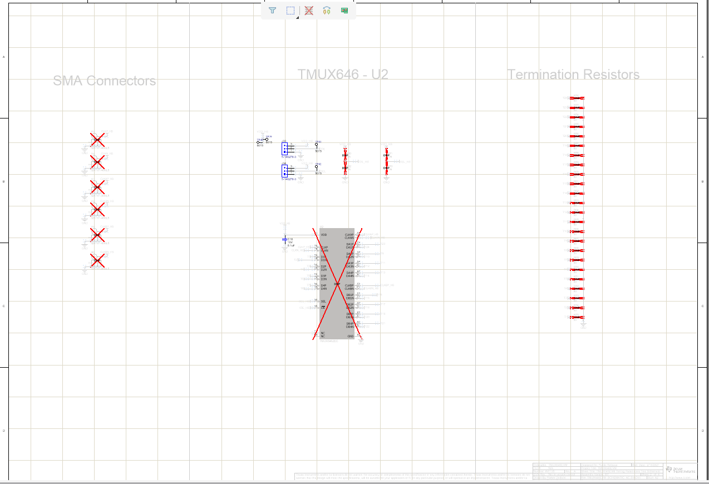Select the filter tool in the toolbar
The width and height of the screenshot is (709, 484).
pos(272,11)
